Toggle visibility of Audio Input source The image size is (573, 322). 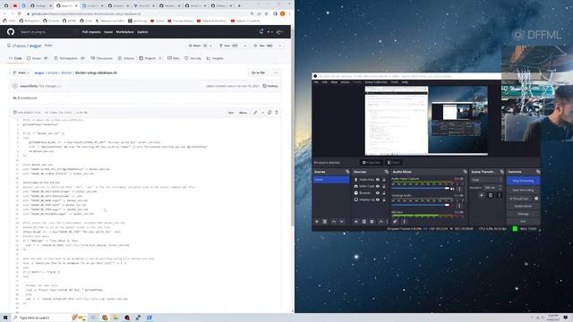(378, 180)
